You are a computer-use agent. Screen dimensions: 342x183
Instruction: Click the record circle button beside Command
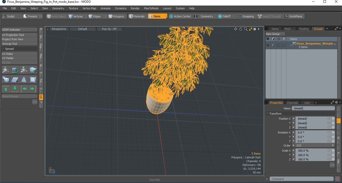[x=337, y=179]
